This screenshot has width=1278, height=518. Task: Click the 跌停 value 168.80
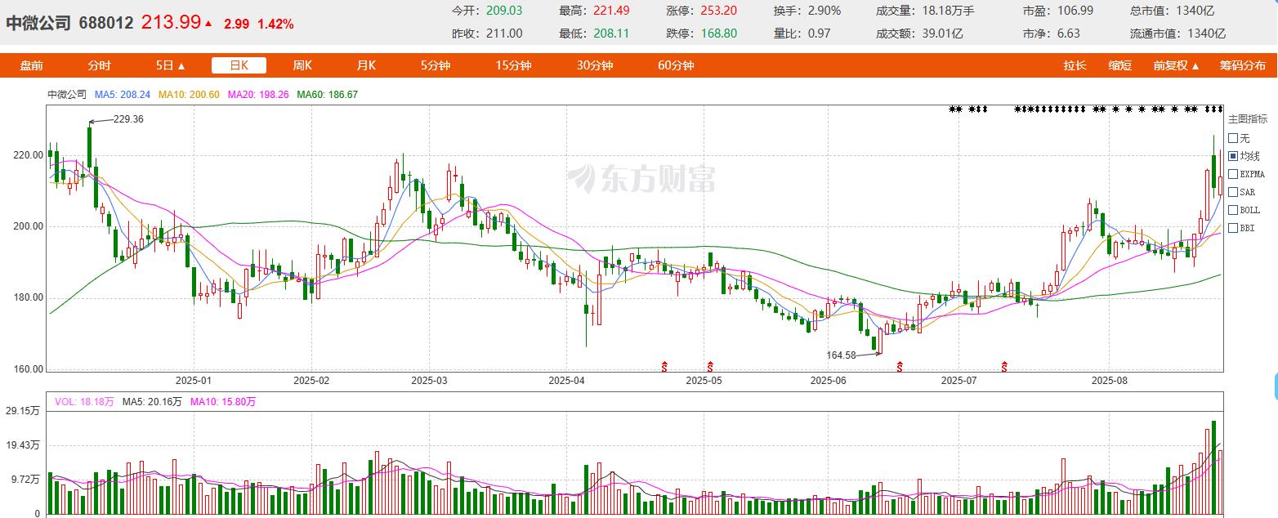[x=719, y=33]
